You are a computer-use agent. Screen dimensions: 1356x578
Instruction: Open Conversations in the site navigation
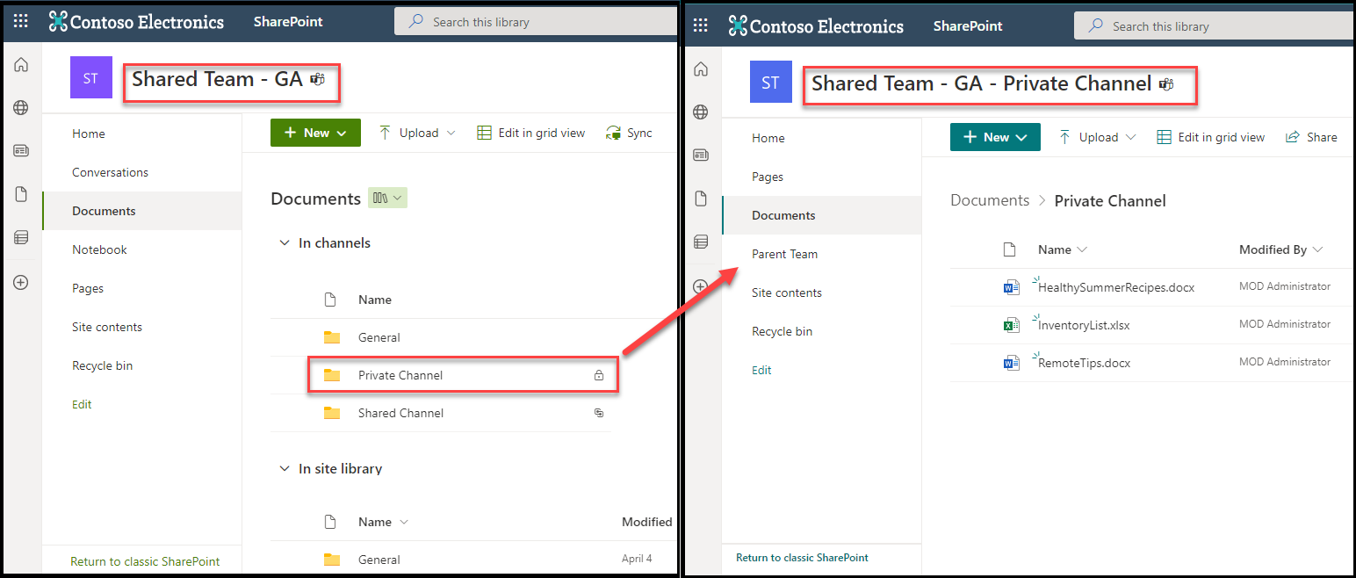110,172
